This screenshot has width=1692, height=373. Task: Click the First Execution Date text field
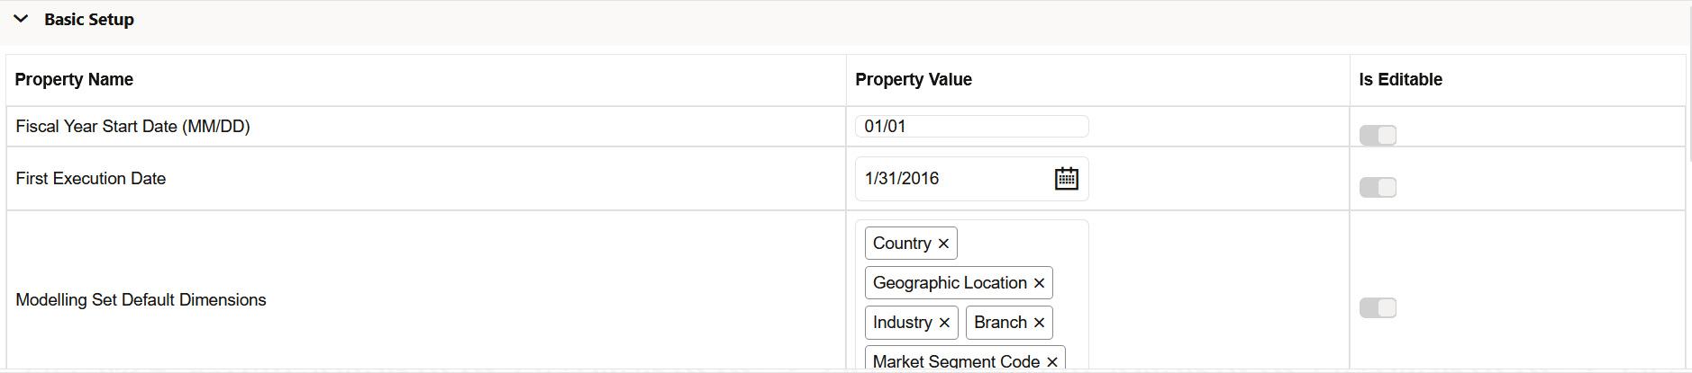point(955,179)
